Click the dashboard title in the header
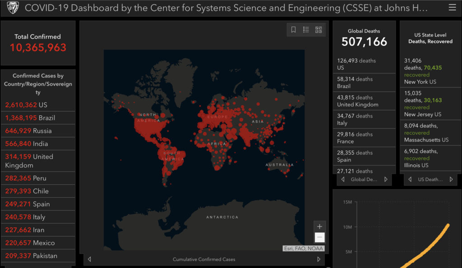Screen dimensions: 462x268 (226, 8)
